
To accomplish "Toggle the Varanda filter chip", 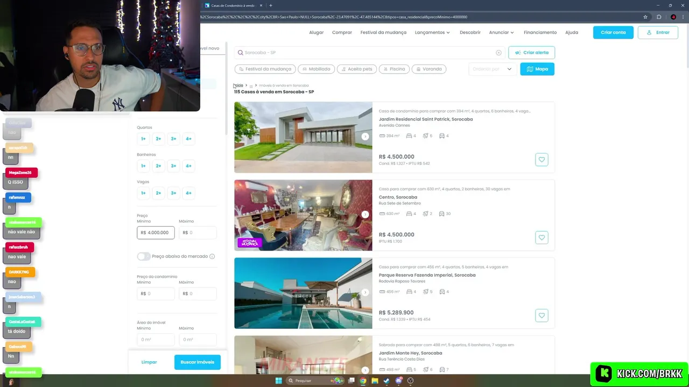I will [429, 69].
